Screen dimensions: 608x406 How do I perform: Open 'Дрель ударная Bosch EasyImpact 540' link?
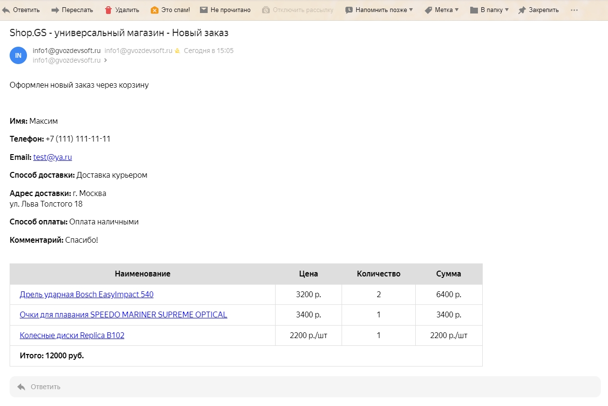click(86, 294)
